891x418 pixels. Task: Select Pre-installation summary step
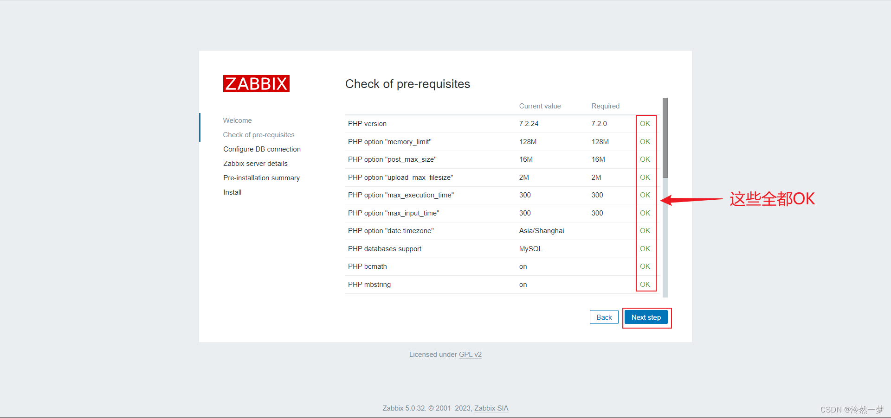[261, 178]
